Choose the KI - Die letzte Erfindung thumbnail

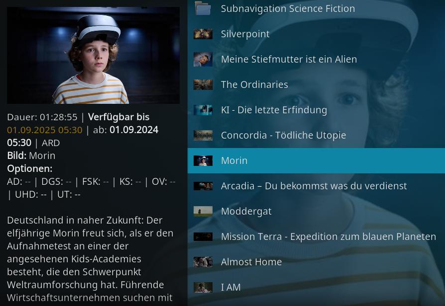[203, 110]
